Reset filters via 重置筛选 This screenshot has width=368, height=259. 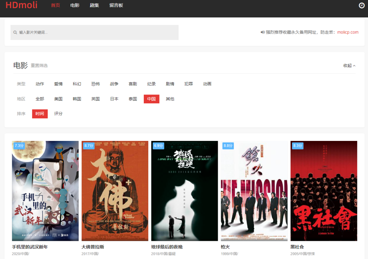click(39, 66)
